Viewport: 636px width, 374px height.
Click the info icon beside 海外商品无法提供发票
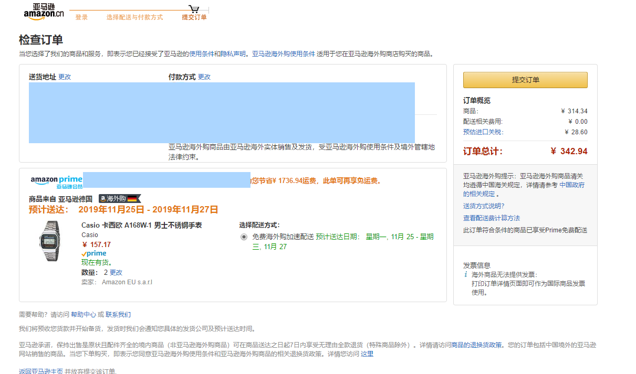coord(465,274)
